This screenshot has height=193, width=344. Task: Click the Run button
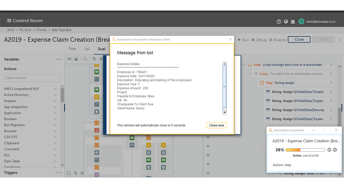pyautogui.click(x=243, y=40)
